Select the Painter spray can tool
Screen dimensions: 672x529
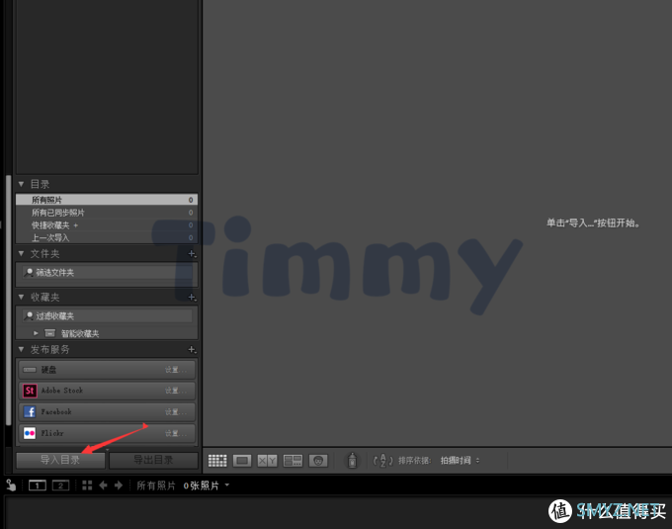pos(352,460)
